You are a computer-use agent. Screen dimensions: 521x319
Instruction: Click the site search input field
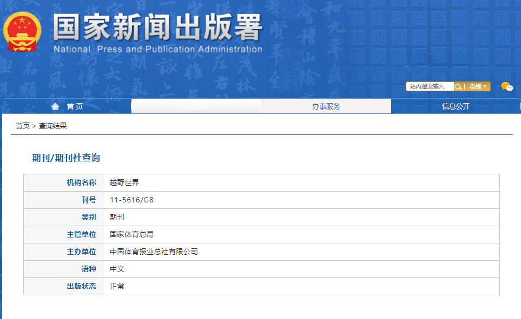[430, 86]
